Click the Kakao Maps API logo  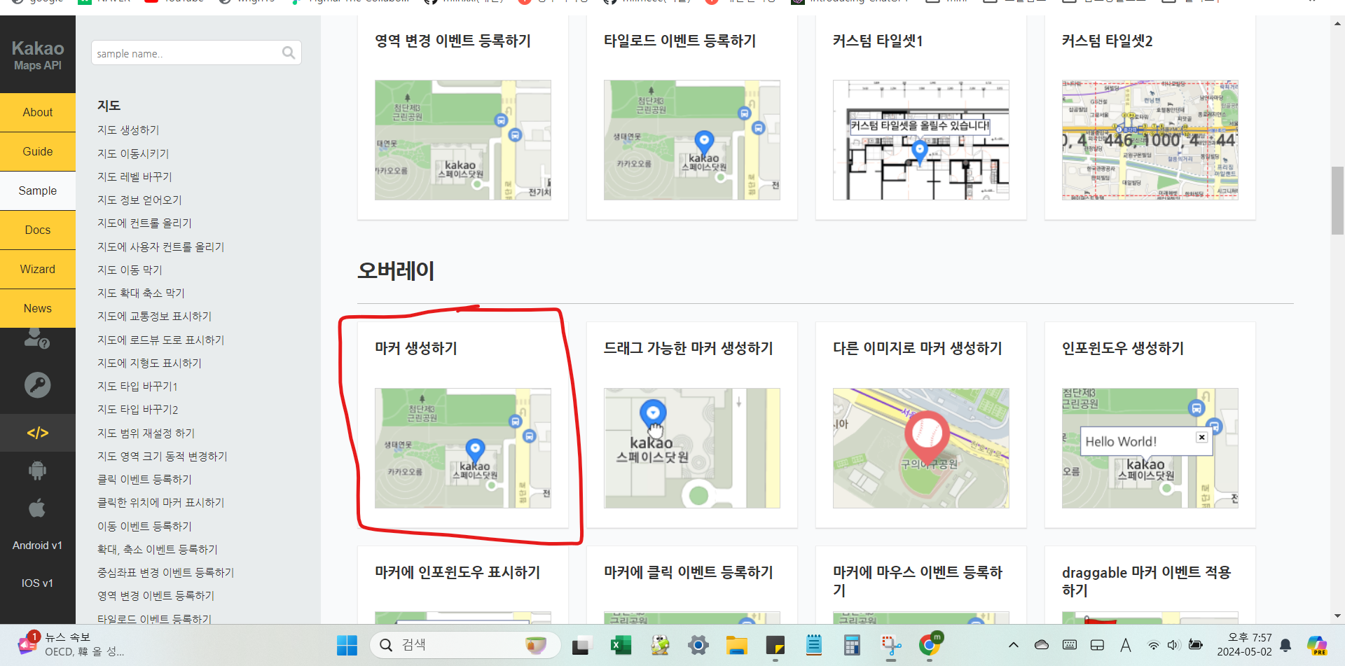tap(38, 55)
